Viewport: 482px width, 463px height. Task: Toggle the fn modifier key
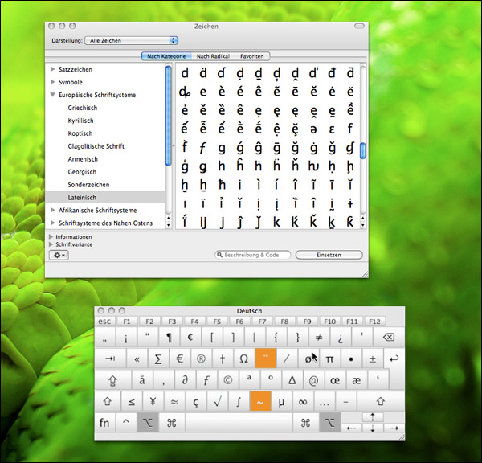(105, 422)
